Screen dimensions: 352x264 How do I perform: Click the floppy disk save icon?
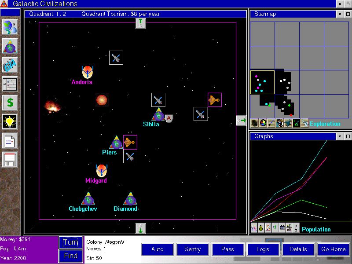click(10, 160)
